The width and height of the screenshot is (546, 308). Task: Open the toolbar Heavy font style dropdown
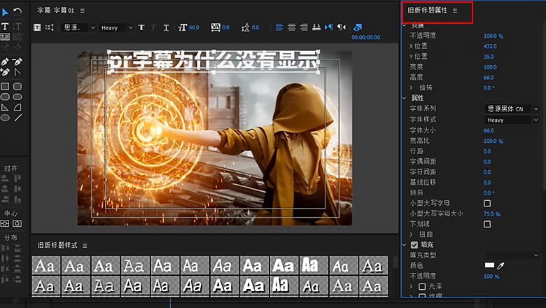(x=116, y=27)
